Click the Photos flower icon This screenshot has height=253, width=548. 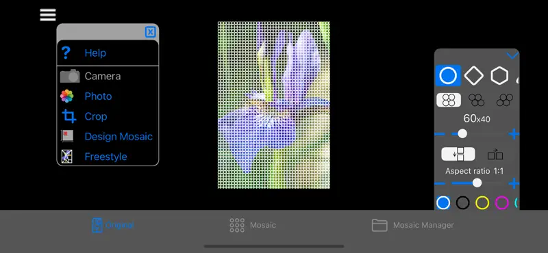pos(66,96)
